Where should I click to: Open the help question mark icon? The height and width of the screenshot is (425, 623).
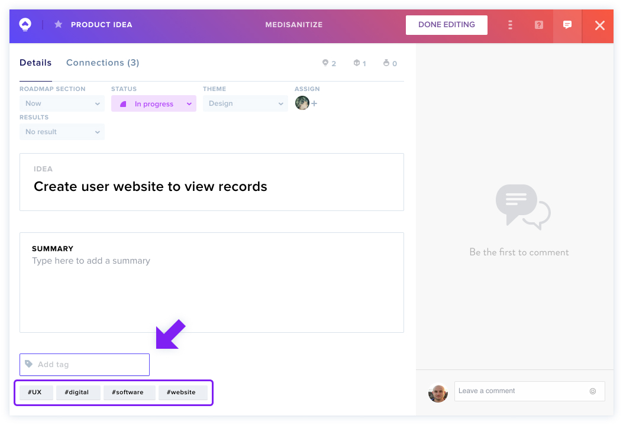[539, 25]
